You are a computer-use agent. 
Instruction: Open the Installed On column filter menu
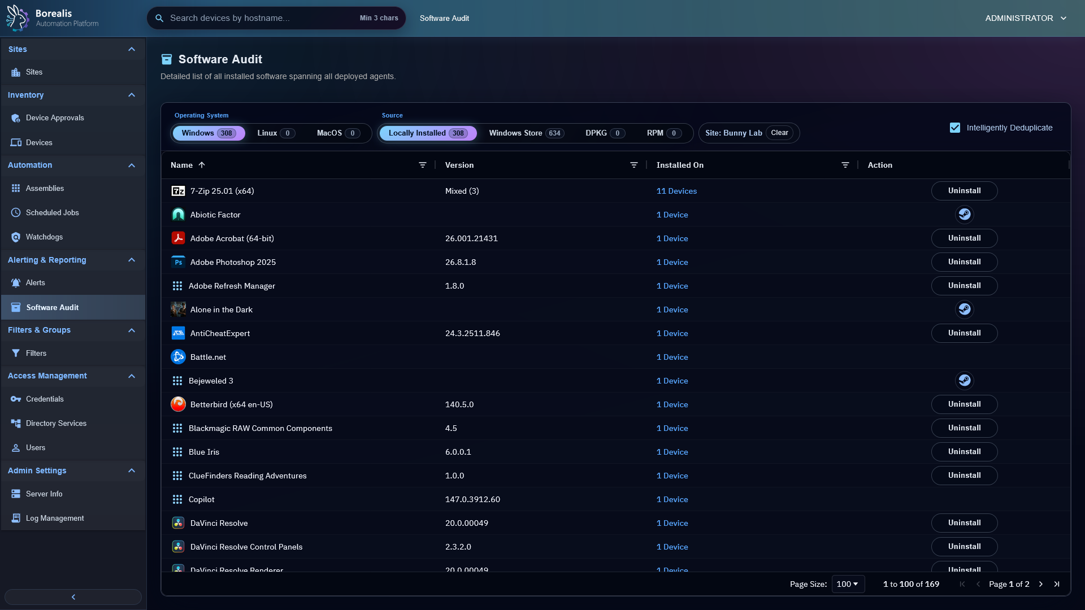click(845, 165)
